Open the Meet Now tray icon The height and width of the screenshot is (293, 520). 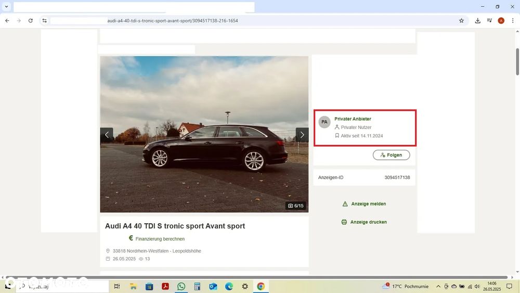(446, 286)
